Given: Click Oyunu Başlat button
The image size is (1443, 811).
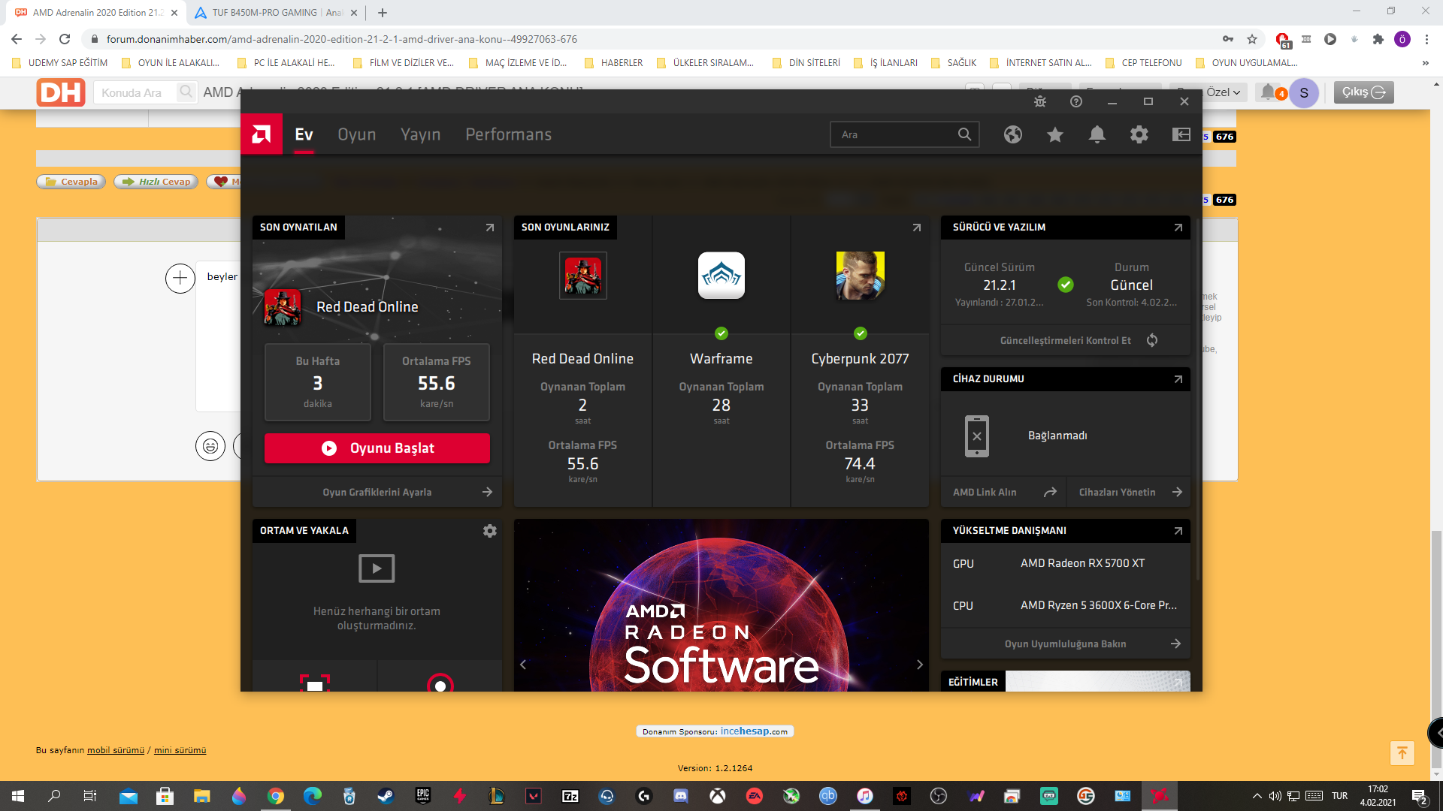Looking at the screenshot, I should (377, 448).
